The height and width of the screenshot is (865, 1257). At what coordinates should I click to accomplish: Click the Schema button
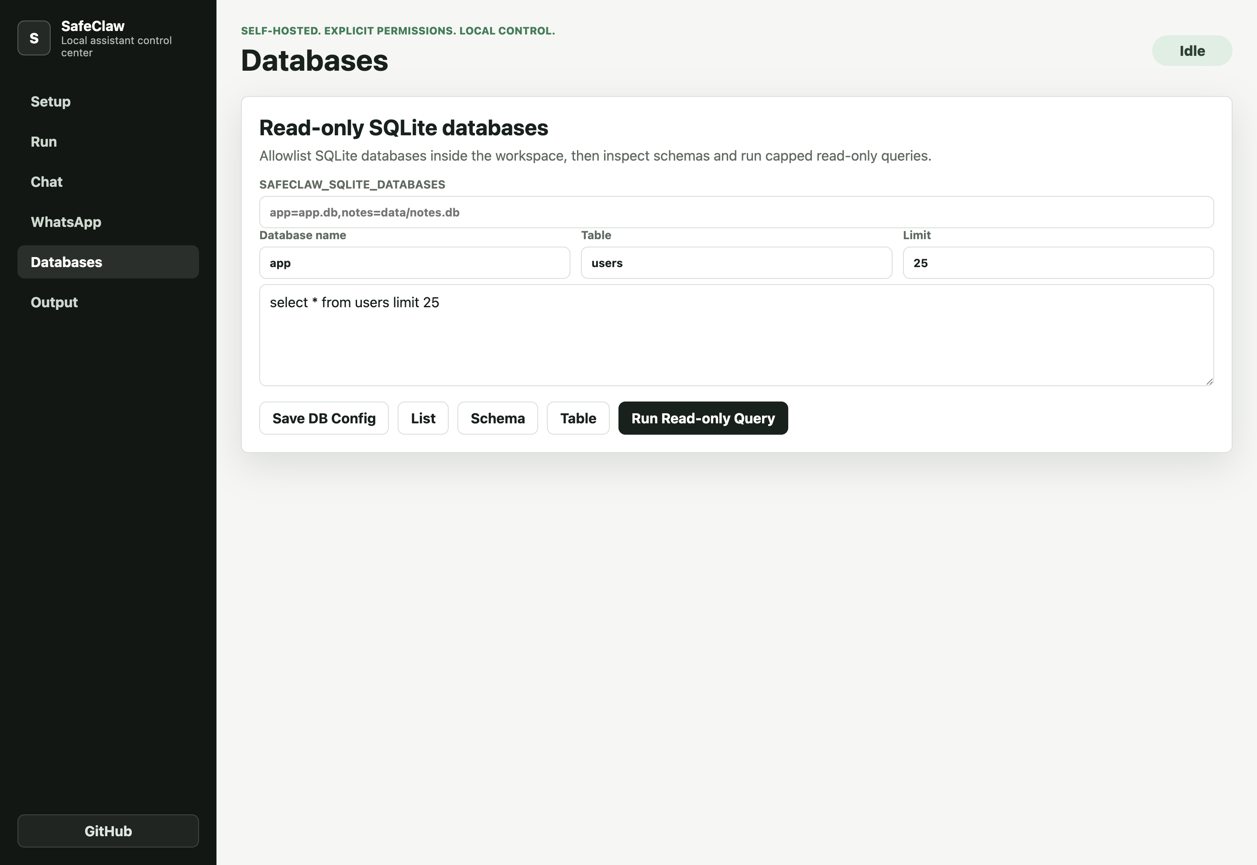pos(498,418)
